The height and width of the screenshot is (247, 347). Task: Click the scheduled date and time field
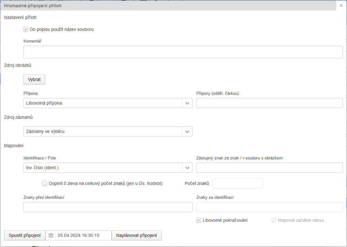pos(83,235)
